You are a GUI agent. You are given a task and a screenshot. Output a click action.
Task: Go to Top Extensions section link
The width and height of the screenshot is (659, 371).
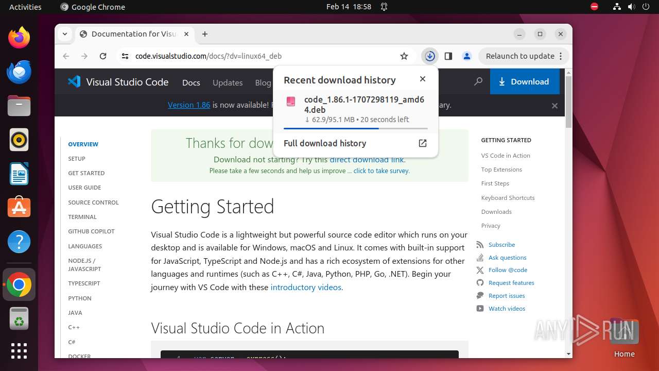[x=501, y=170]
